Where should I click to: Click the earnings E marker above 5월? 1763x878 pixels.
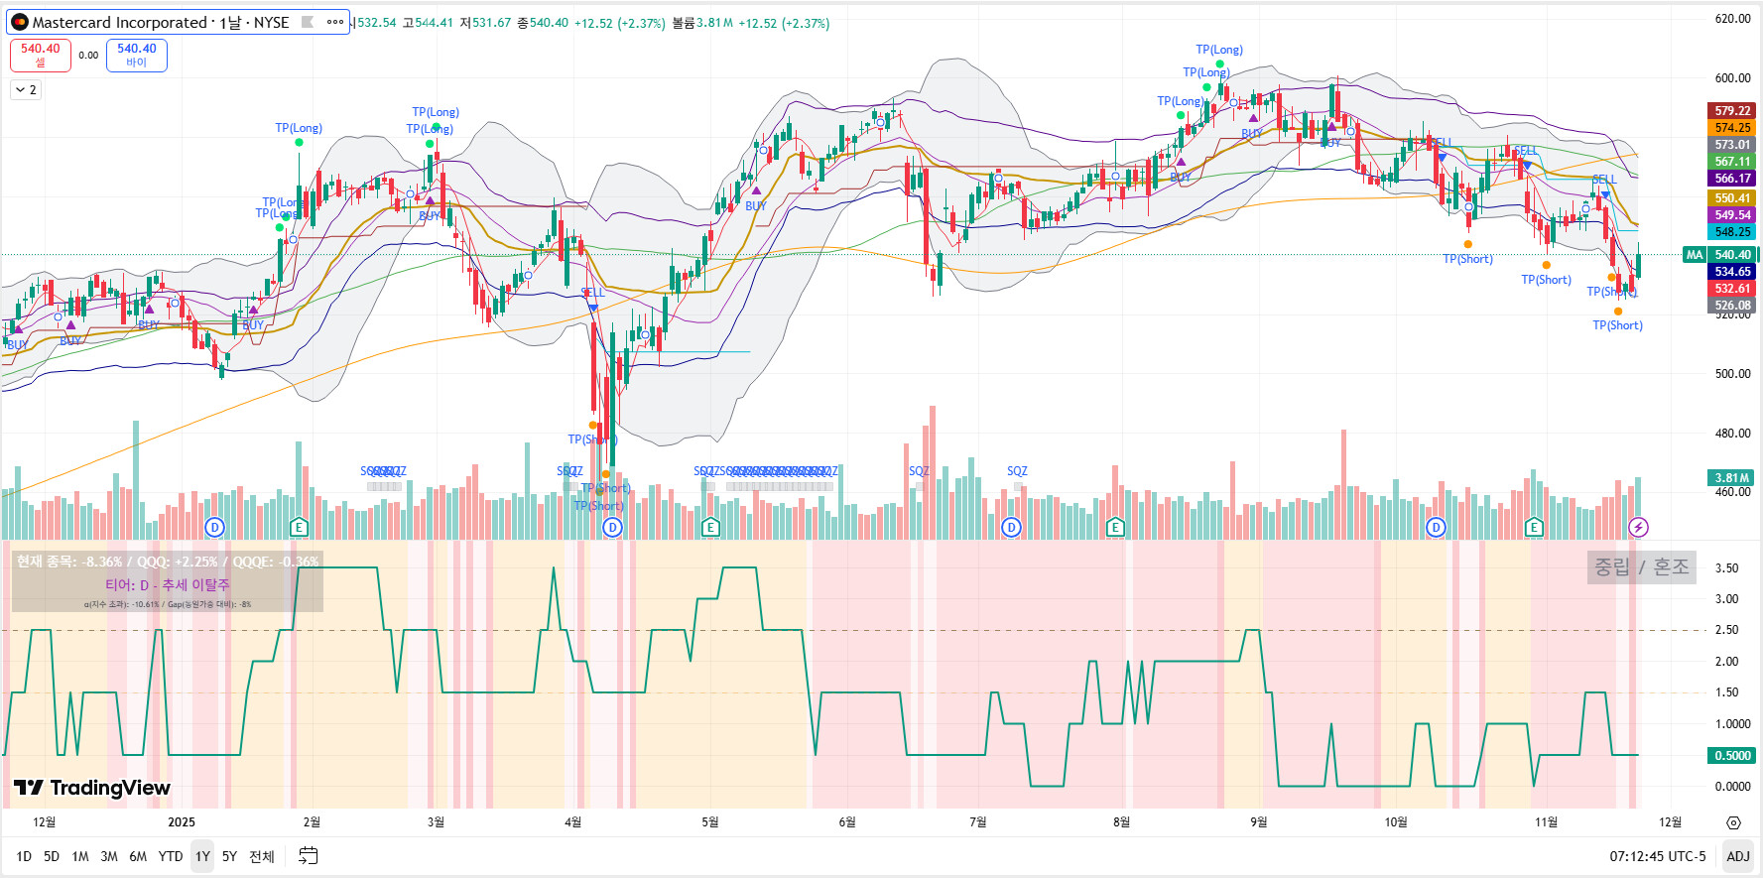710,527
